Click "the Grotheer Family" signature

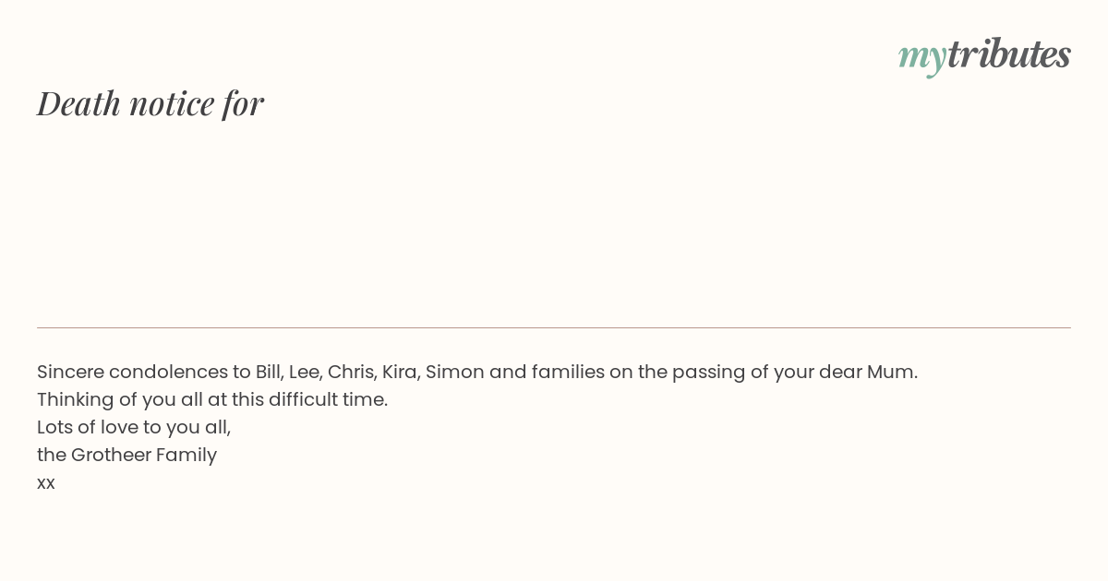[127, 456]
